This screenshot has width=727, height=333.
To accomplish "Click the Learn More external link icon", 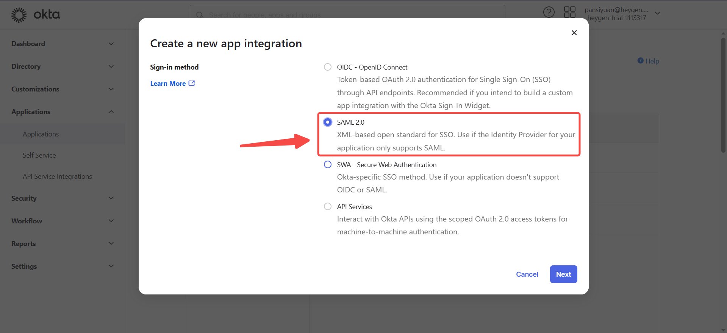I will (192, 83).
